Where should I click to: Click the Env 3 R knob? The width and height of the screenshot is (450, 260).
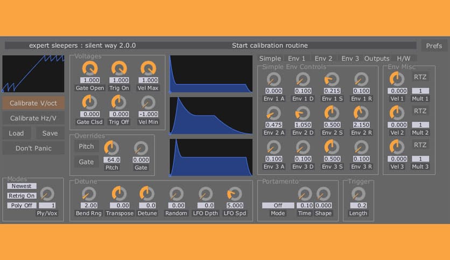[361, 147]
